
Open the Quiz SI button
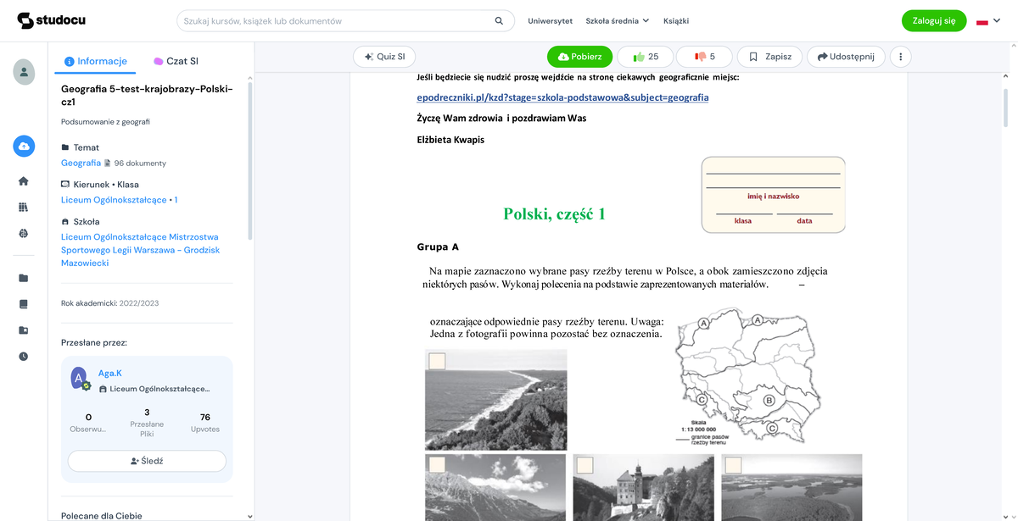coord(384,57)
